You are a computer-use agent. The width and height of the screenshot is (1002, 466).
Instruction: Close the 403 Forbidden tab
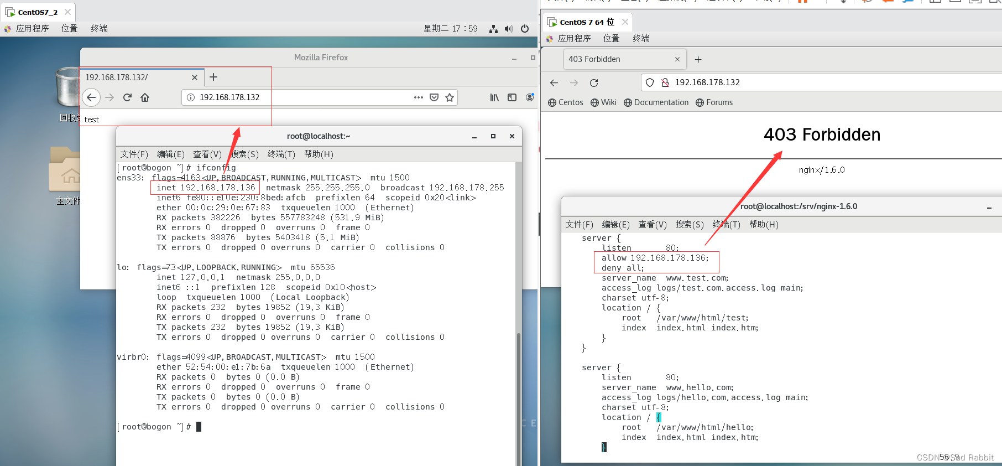pos(677,59)
